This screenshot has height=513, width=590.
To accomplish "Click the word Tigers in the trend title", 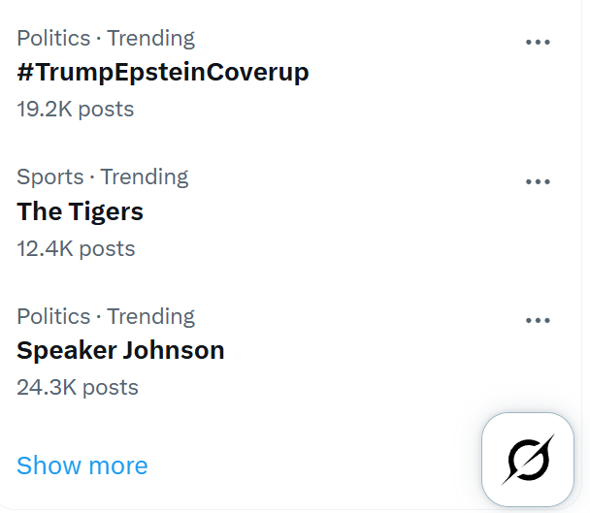I will [x=106, y=212].
